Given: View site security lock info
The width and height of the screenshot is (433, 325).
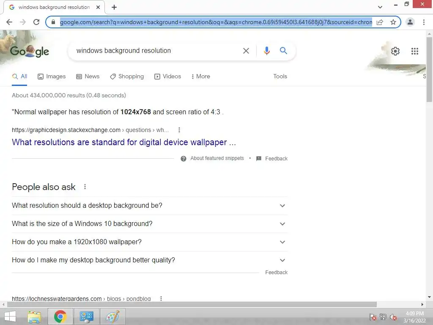Looking at the screenshot, I should [53, 22].
